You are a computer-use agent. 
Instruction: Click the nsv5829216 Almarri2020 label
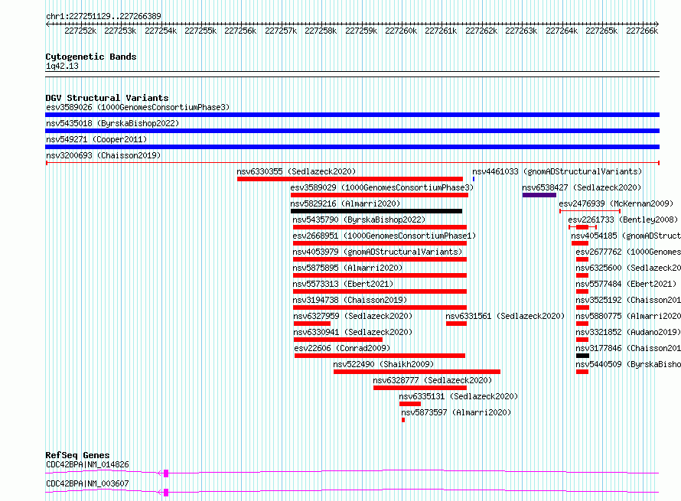tap(345, 203)
